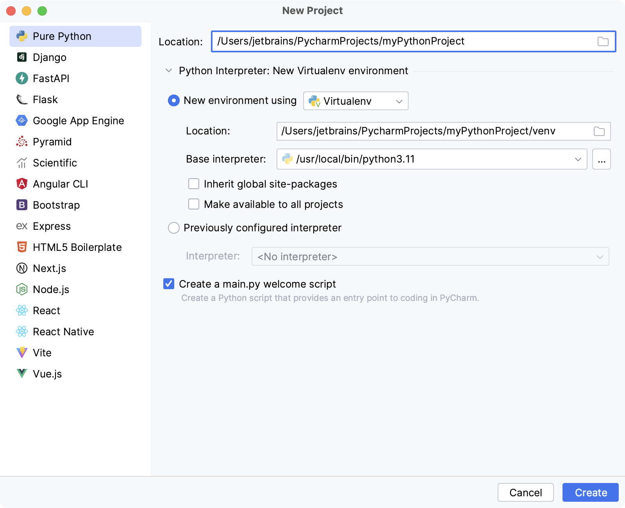This screenshot has height=508, width=625.
Task: Open the Base interpreter dropdown arrow
Action: [x=578, y=159]
